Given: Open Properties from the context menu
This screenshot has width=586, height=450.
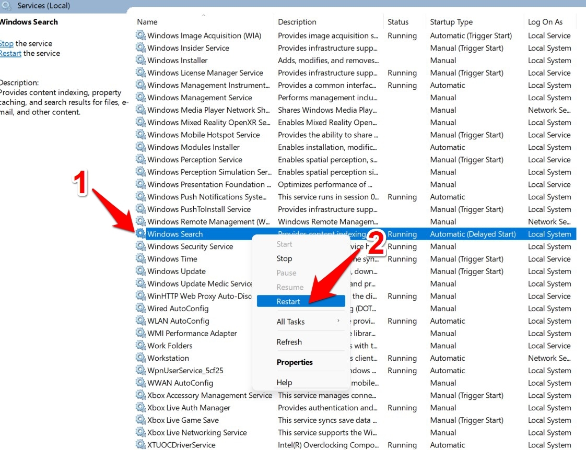Looking at the screenshot, I should [295, 362].
